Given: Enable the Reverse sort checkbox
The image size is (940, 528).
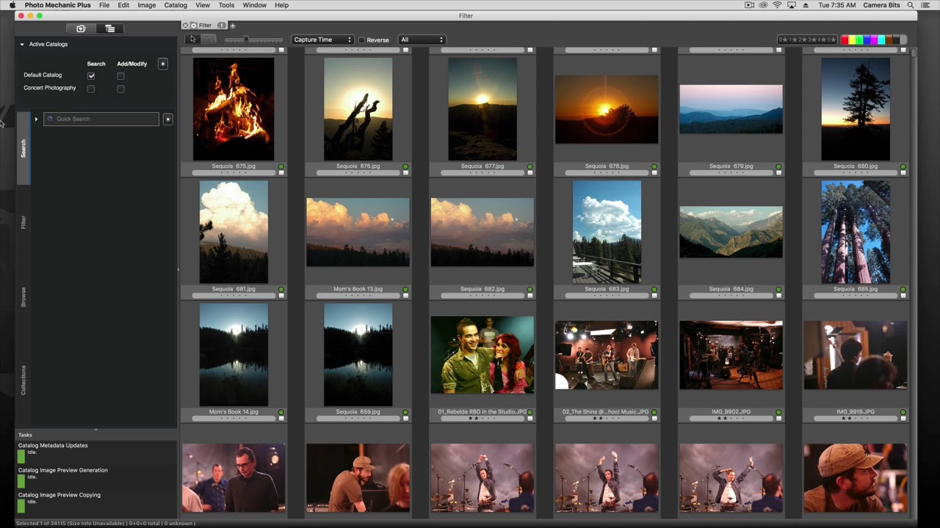Looking at the screenshot, I should pos(361,40).
